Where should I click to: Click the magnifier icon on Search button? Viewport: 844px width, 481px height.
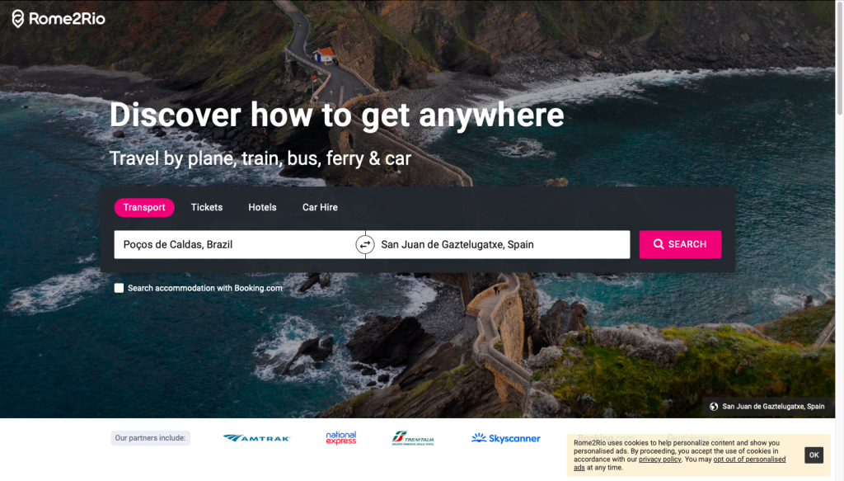pos(659,244)
